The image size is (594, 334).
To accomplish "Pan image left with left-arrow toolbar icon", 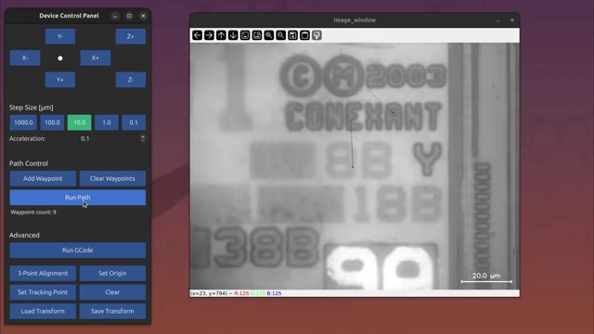I will pos(197,35).
